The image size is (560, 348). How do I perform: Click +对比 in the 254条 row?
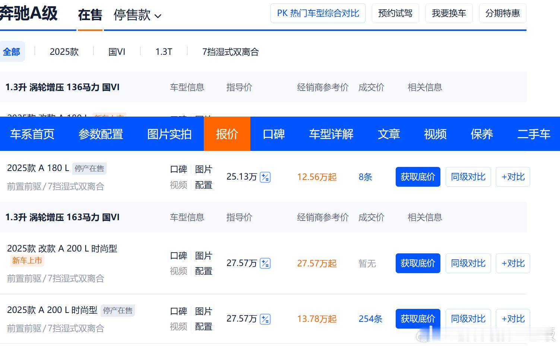click(513, 319)
